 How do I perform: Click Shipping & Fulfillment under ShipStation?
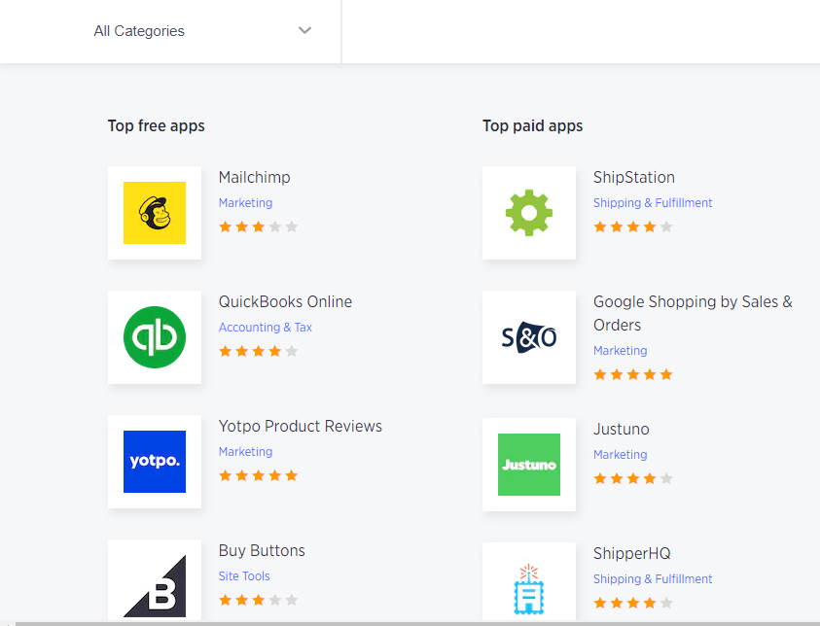click(653, 203)
